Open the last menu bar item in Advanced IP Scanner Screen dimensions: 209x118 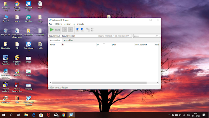pyautogui.click(x=81, y=24)
